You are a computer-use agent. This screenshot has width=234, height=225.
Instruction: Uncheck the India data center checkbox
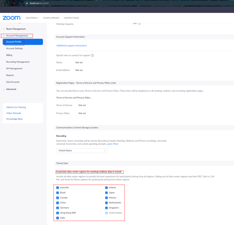[x=58, y=218]
